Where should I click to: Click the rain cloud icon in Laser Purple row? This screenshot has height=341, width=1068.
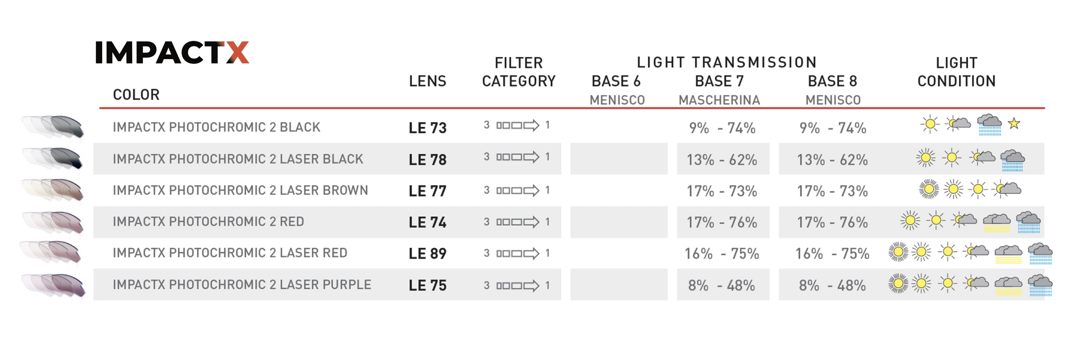pyautogui.click(x=1040, y=285)
